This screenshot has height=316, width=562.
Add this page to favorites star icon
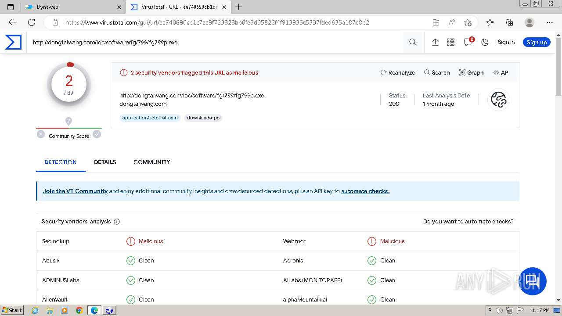coord(468,22)
